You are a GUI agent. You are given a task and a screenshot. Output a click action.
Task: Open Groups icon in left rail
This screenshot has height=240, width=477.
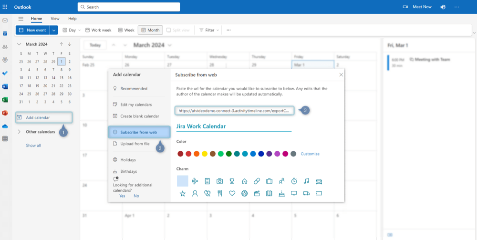(x=5, y=60)
